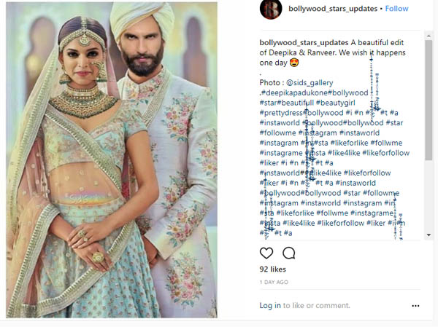Click the wedding couple post photo
438x327 pixels.
coord(112,159)
